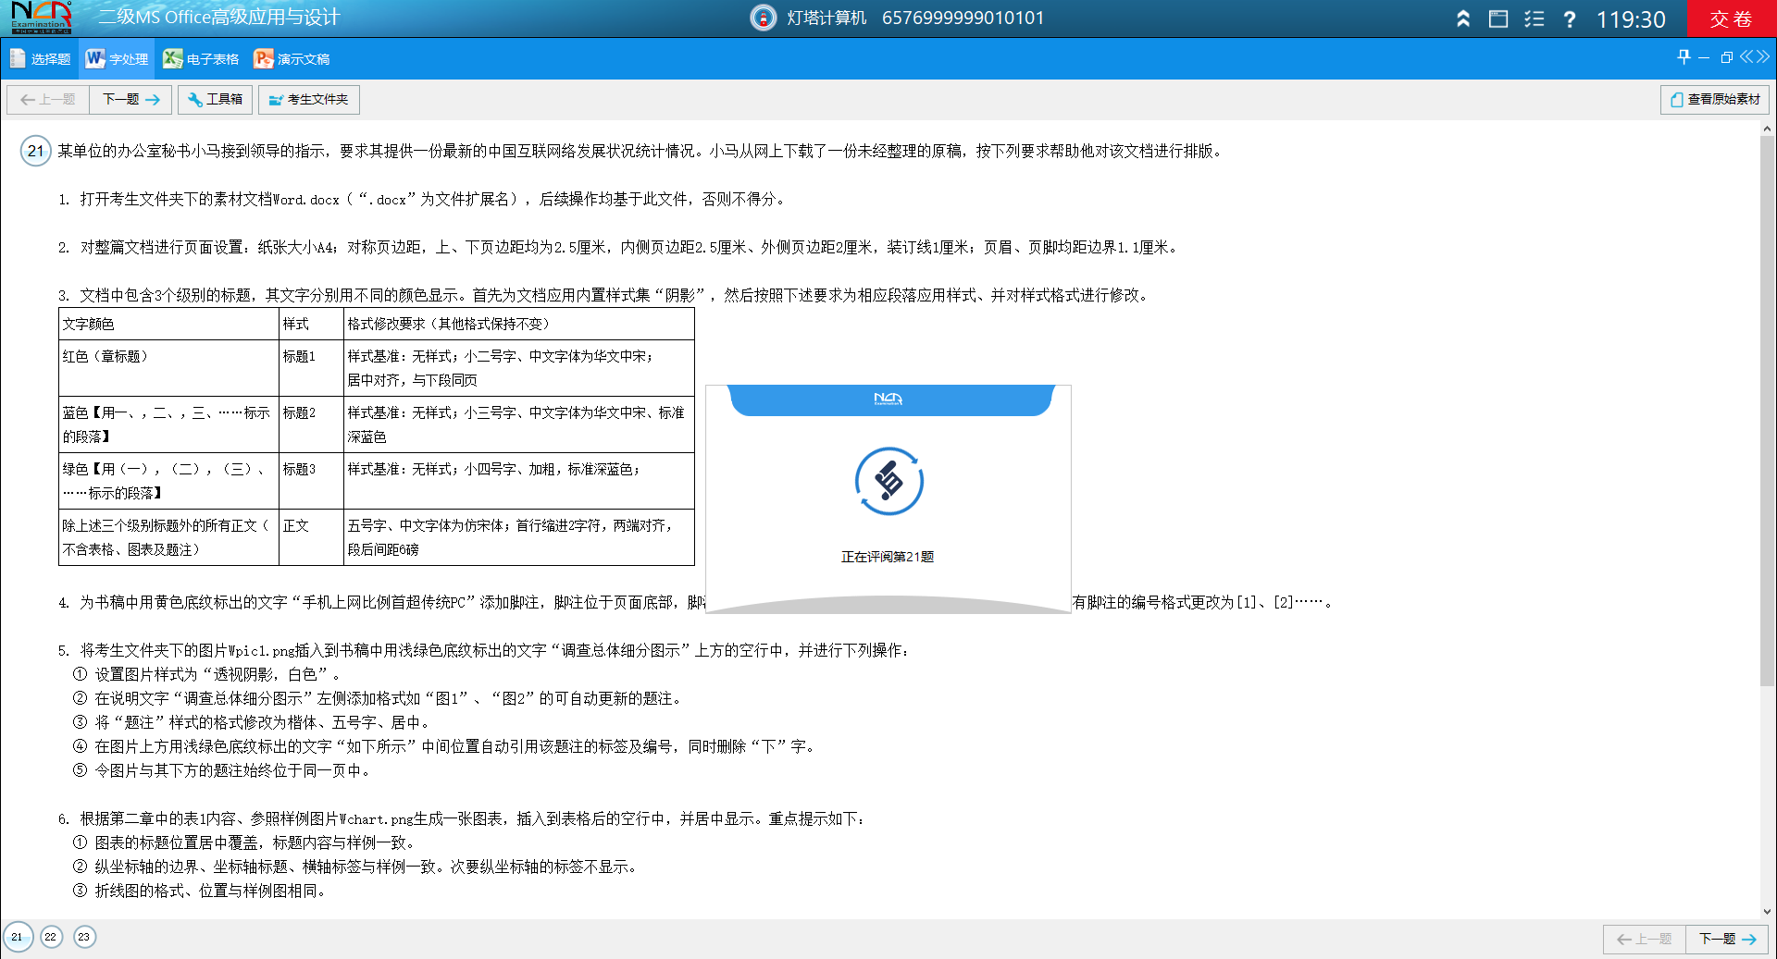Image resolution: width=1777 pixels, height=959 pixels.
Task: Open 查看原始素材 to view original material
Action: (x=1714, y=99)
